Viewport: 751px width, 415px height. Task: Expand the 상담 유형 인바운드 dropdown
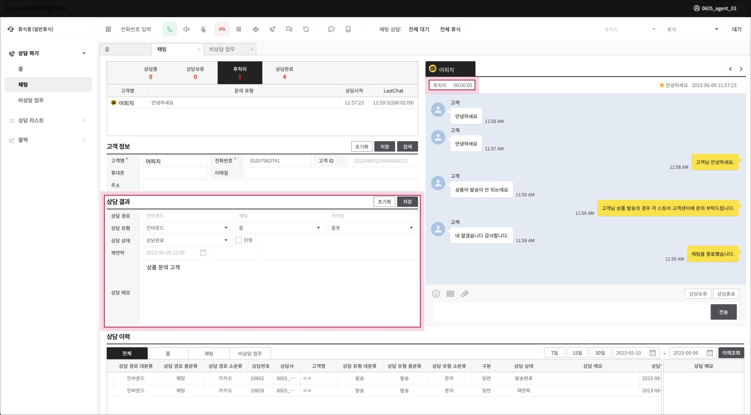187,228
